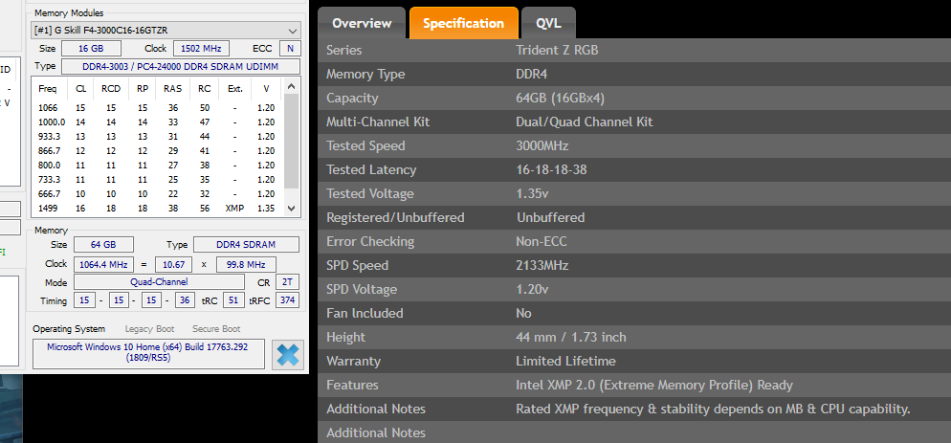The image size is (951, 443).
Task: Click the Freq column header
Action: point(47,89)
